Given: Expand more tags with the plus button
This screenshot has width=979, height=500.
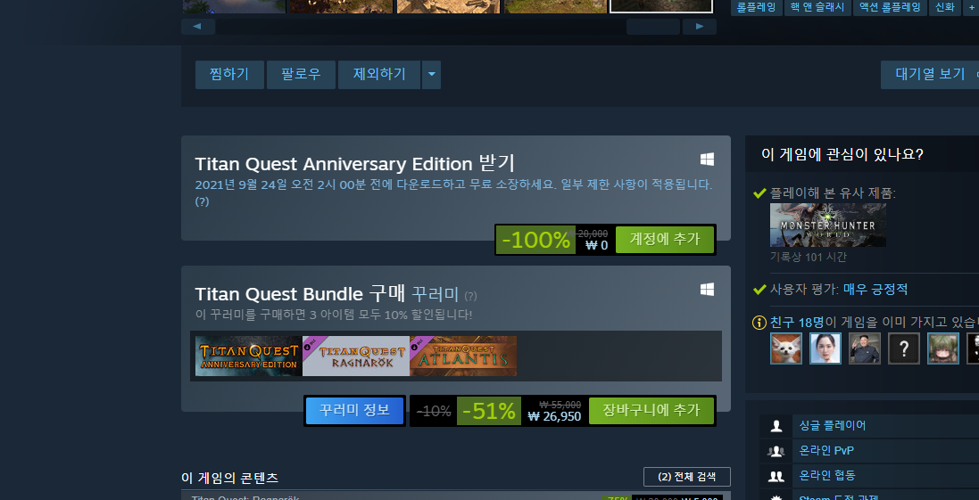Looking at the screenshot, I should point(971,7).
